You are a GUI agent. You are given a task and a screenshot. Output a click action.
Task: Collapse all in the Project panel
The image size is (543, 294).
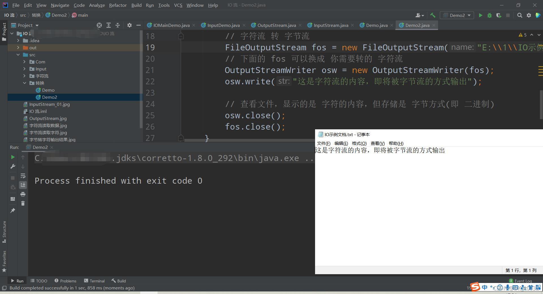pos(118,25)
